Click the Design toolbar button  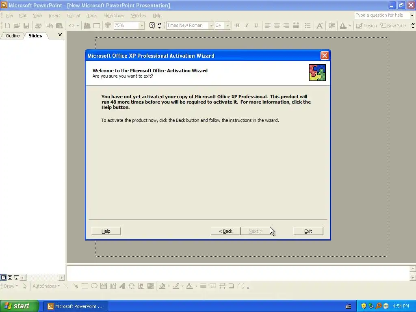[366, 26]
